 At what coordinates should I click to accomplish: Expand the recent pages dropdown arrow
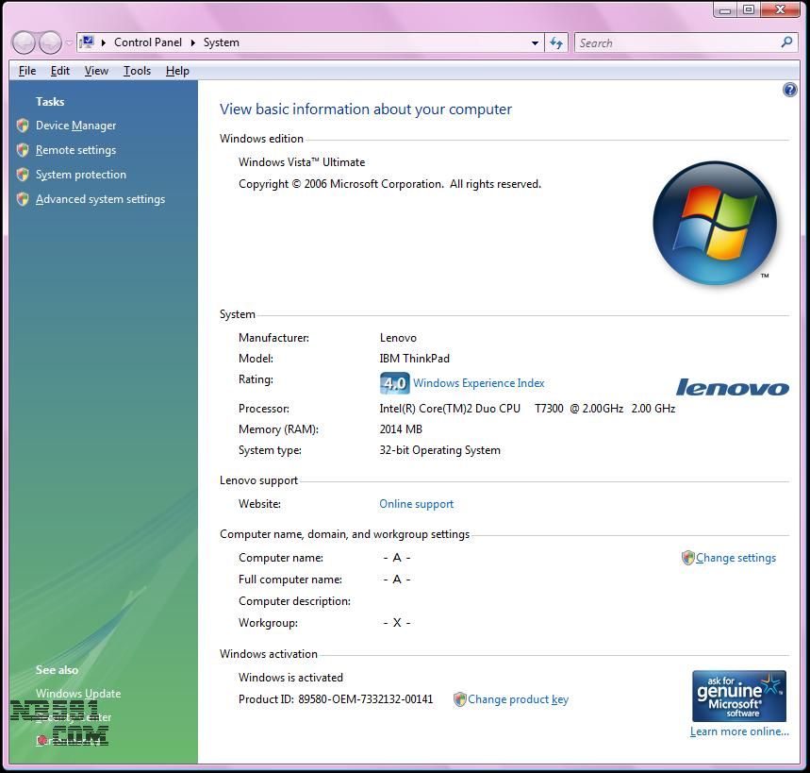click(69, 42)
